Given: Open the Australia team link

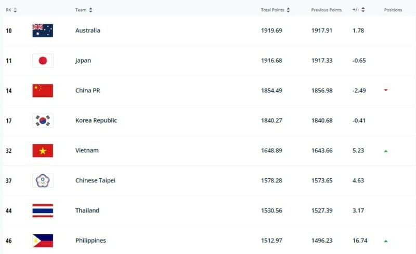Looking at the screenshot, I should pos(87,31).
